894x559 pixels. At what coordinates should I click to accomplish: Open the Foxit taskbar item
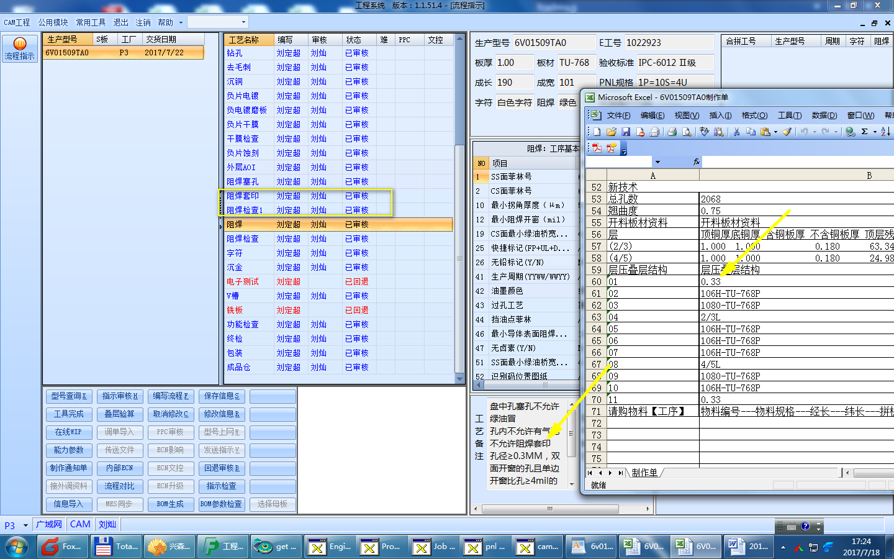point(63,547)
